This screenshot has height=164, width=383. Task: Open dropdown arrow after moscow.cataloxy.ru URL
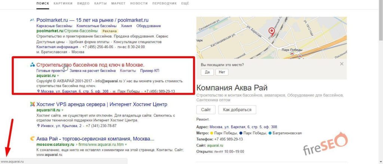click(126, 145)
